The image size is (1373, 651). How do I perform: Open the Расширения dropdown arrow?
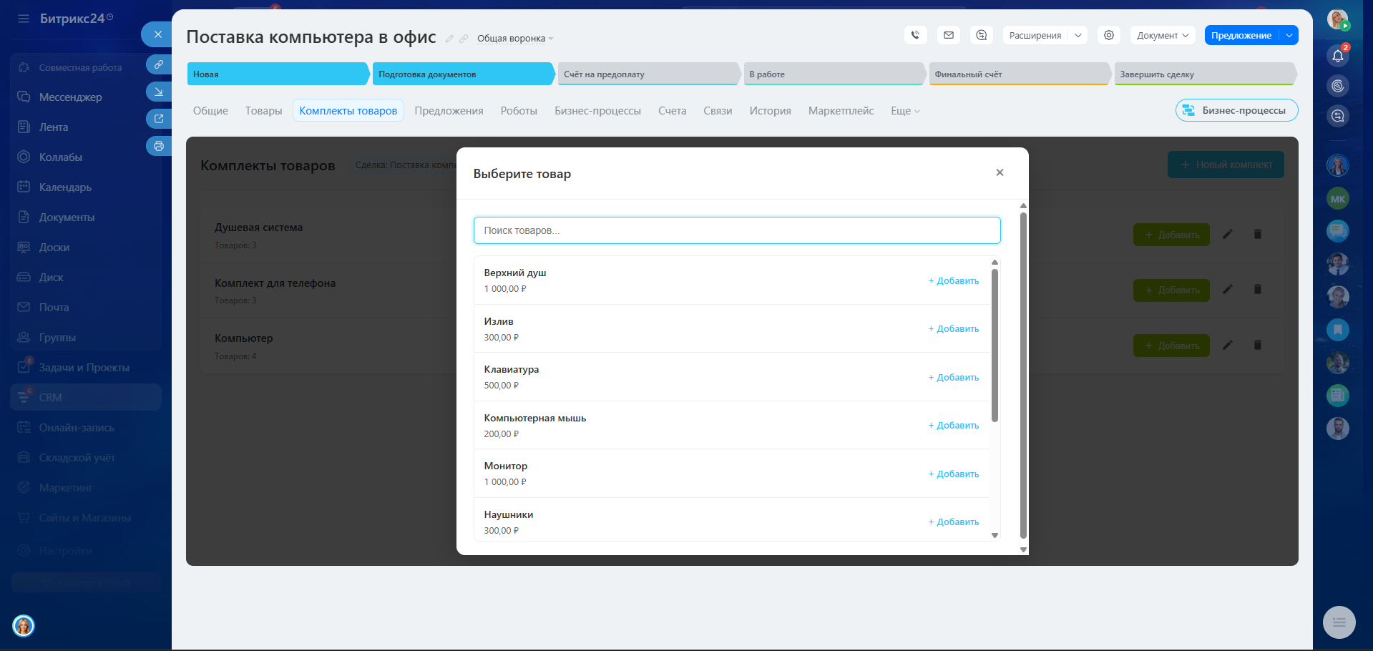(1078, 35)
